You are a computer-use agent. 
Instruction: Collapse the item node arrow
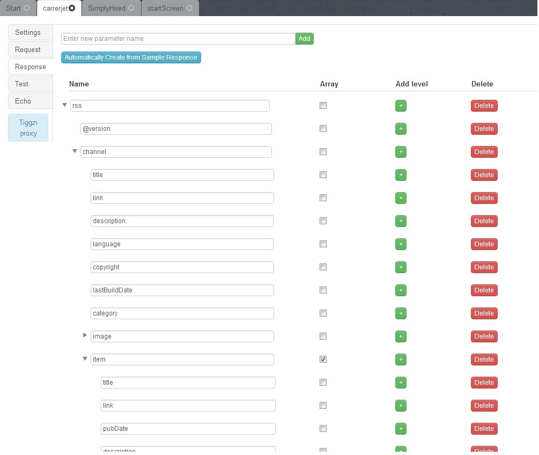pyautogui.click(x=85, y=359)
